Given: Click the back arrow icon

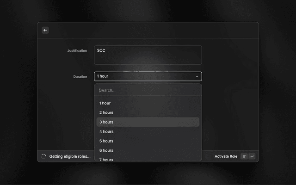Looking at the screenshot, I should coord(45,30).
